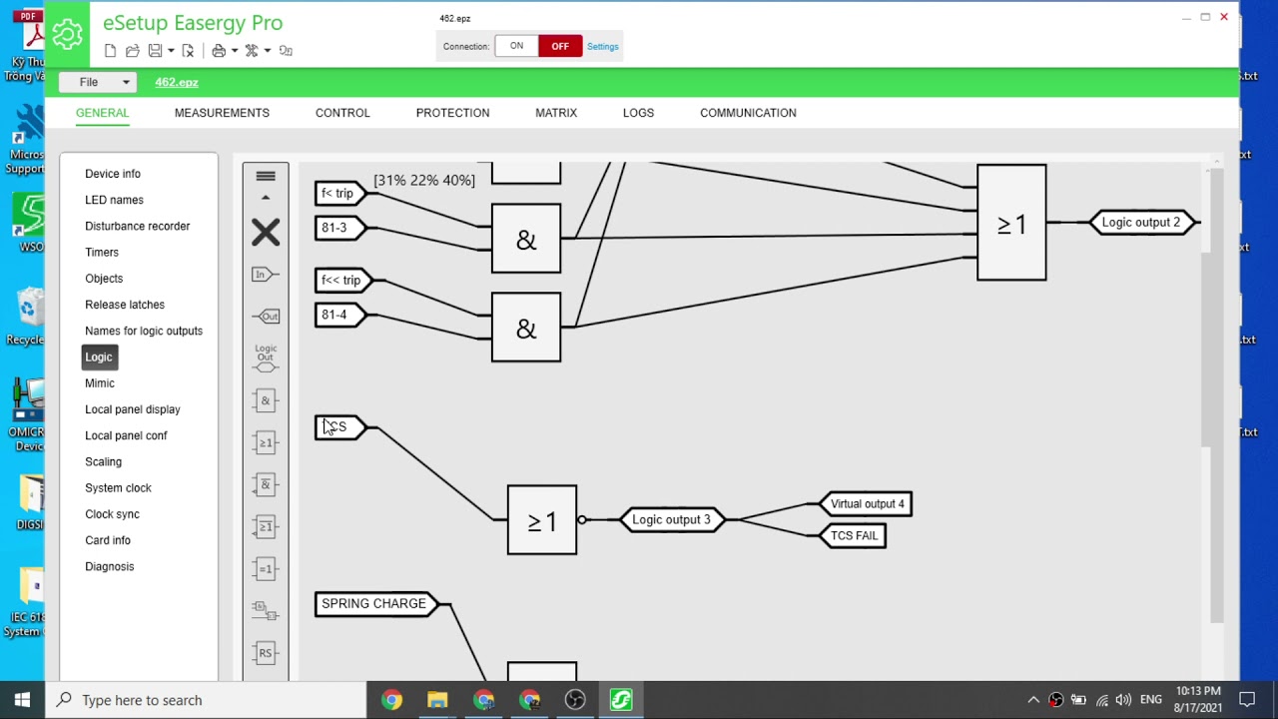Screen dimensions: 1278x719
Task: Switch connection to ON
Action: point(516,46)
